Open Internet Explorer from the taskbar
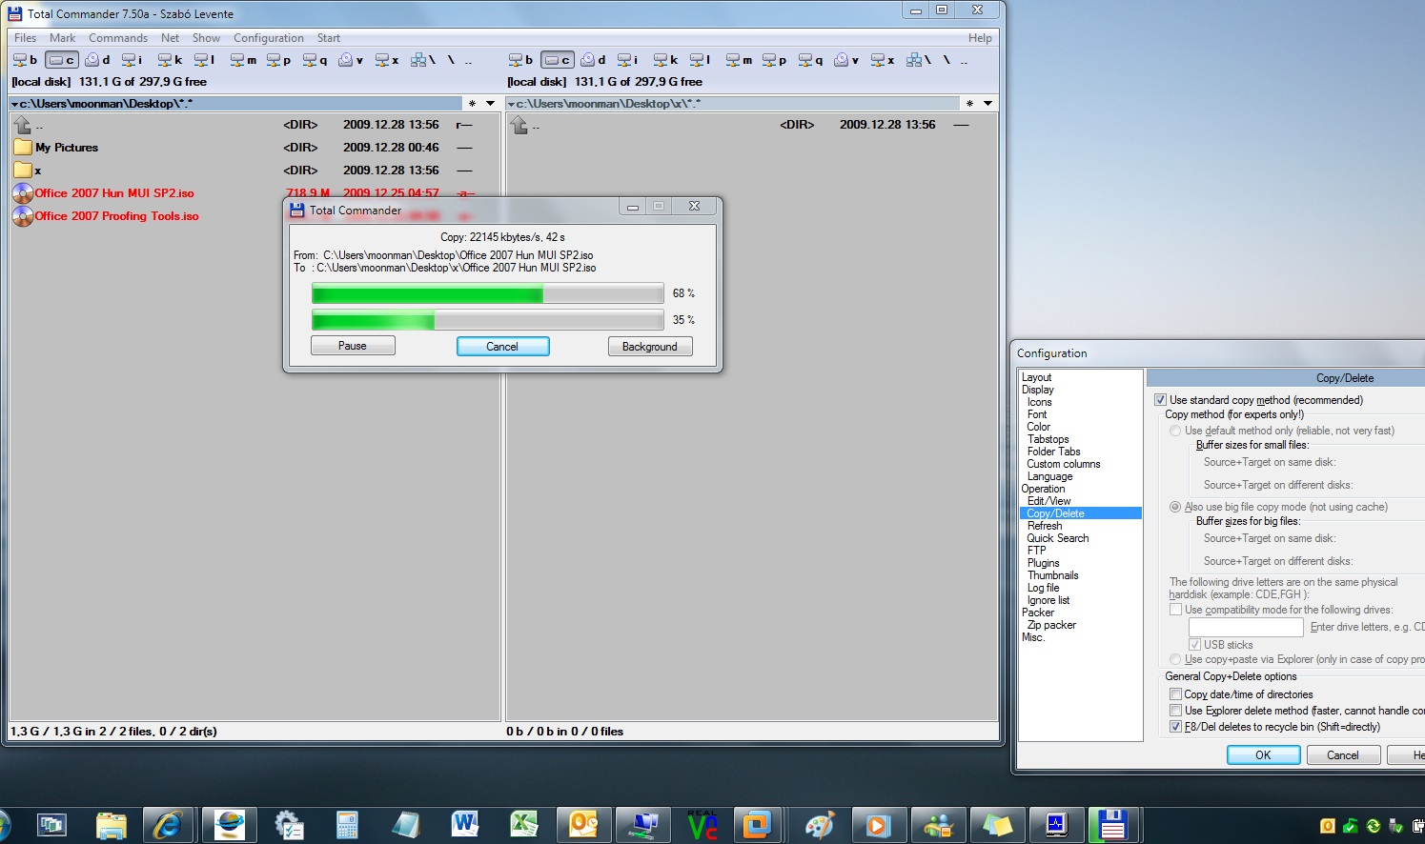Viewport: 1425px width, 844px height. (x=169, y=825)
